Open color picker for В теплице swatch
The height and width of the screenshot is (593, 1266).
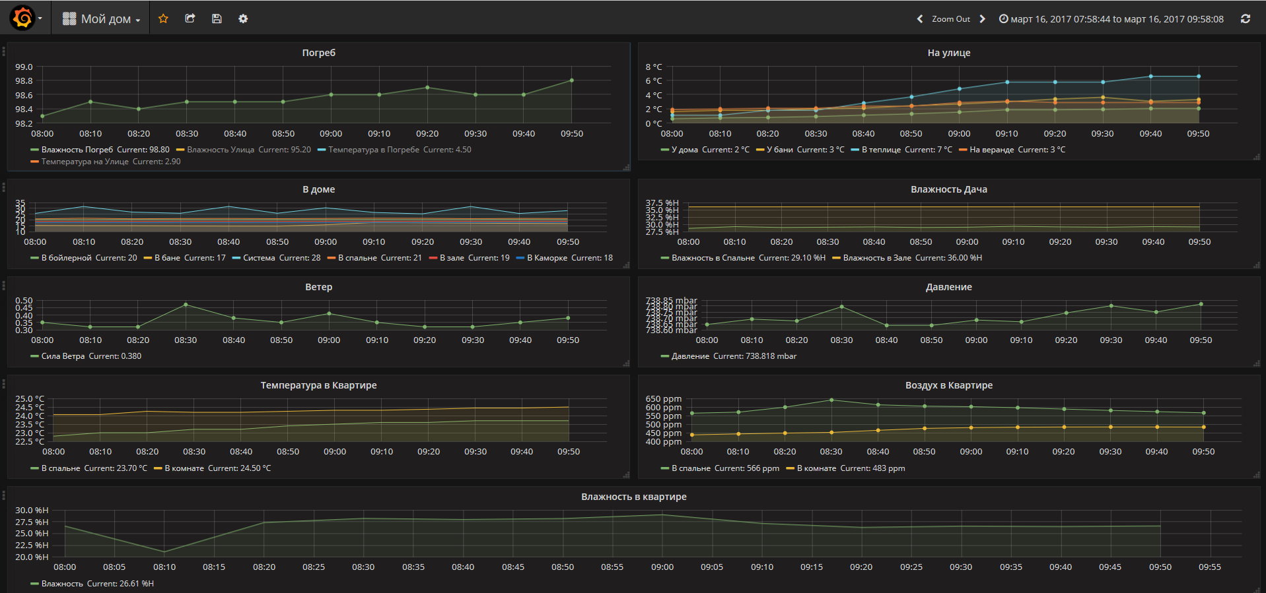[855, 150]
